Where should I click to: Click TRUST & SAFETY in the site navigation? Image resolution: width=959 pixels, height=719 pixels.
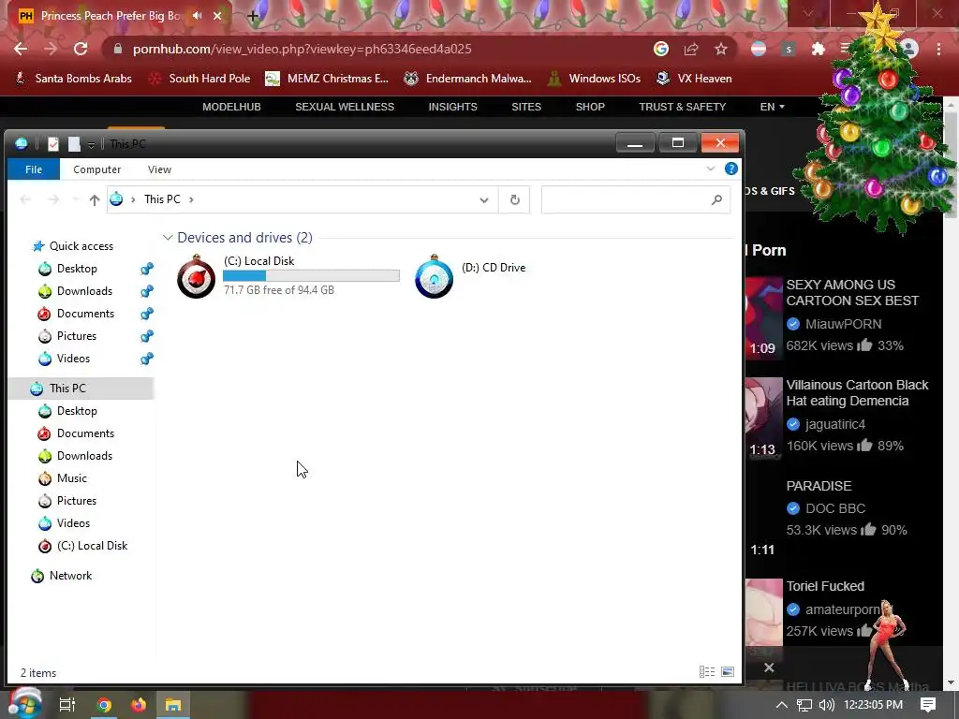tap(683, 107)
